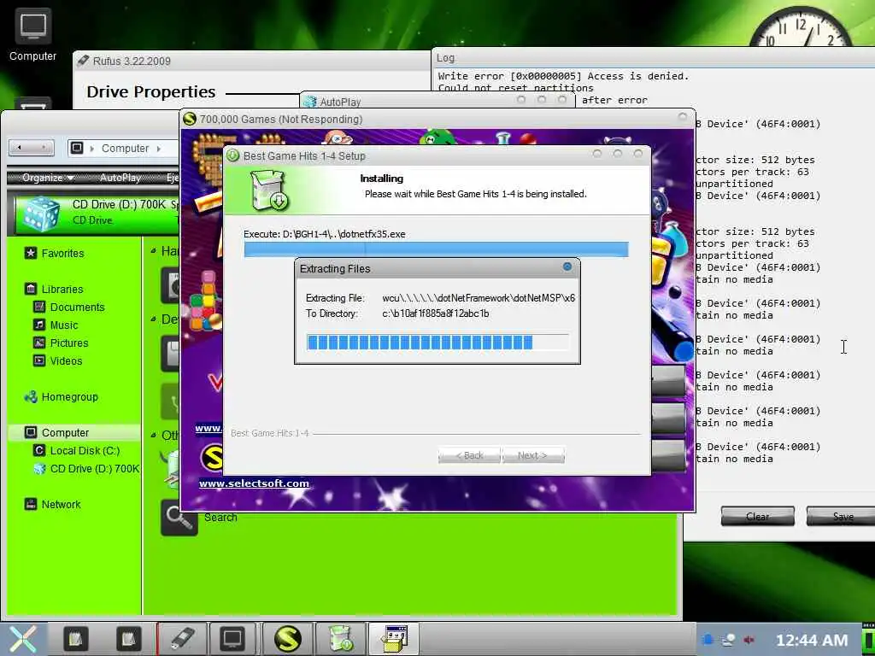This screenshot has height=656, width=875.
Task: Click the 700,000 Games window S icon
Action: pos(190,119)
